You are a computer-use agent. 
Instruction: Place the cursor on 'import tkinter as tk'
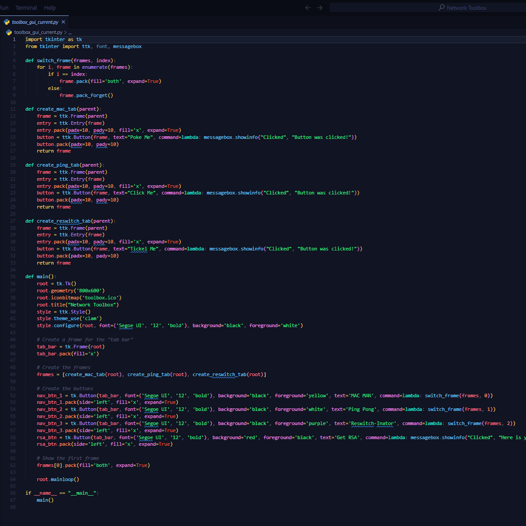point(54,39)
